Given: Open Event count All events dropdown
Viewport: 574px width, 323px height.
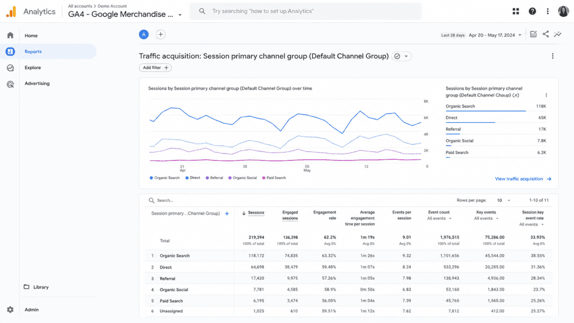Looking at the screenshot, I should (439, 219).
